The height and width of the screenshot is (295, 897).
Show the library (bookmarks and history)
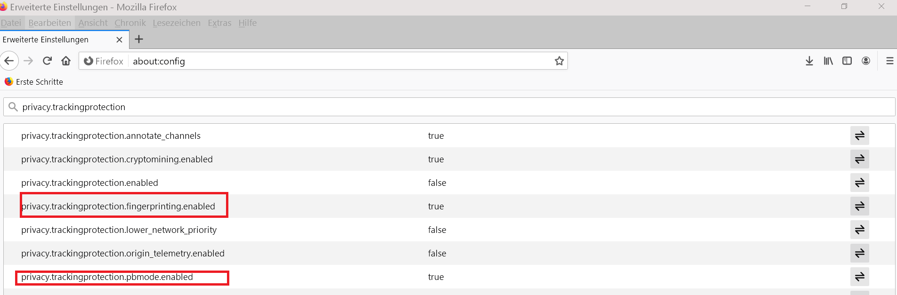click(828, 61)
